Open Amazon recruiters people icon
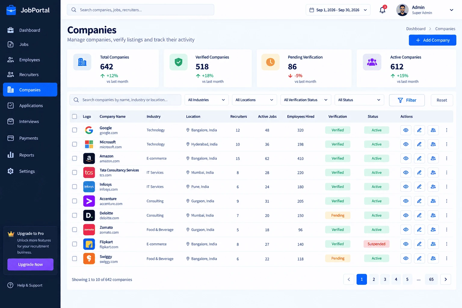 pyautogui.click(x=433, y=159)
